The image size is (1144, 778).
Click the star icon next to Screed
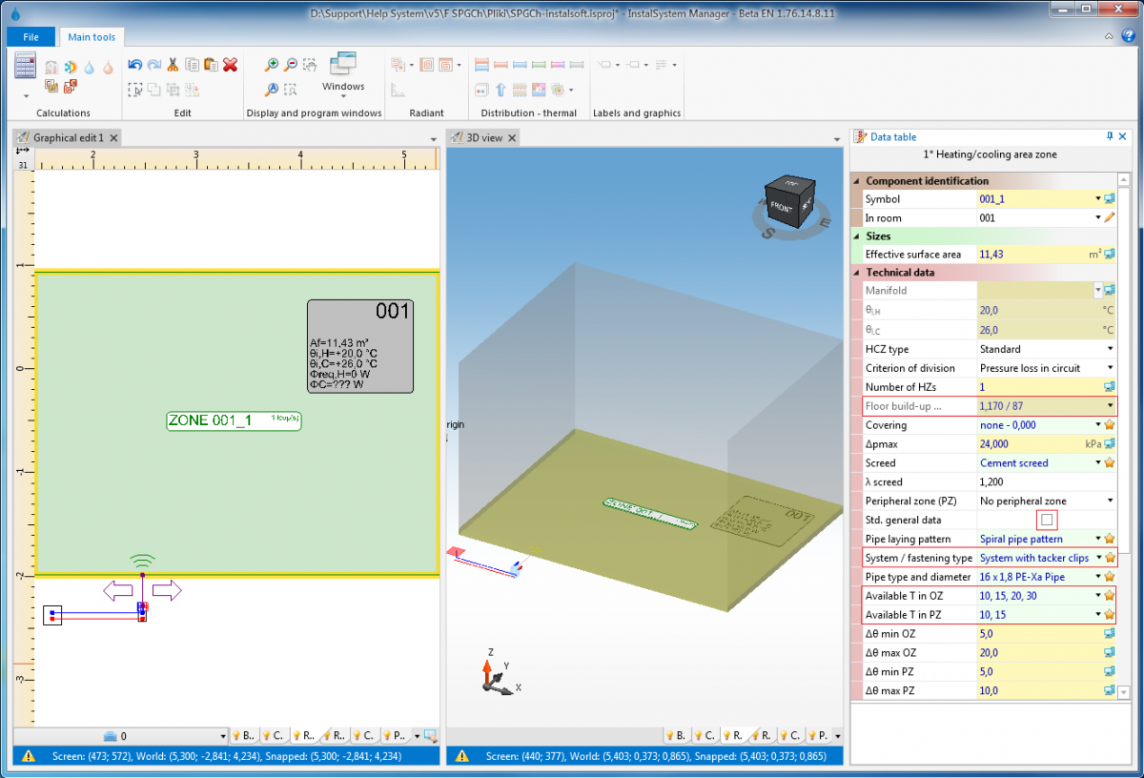[x=1110, y=463]
